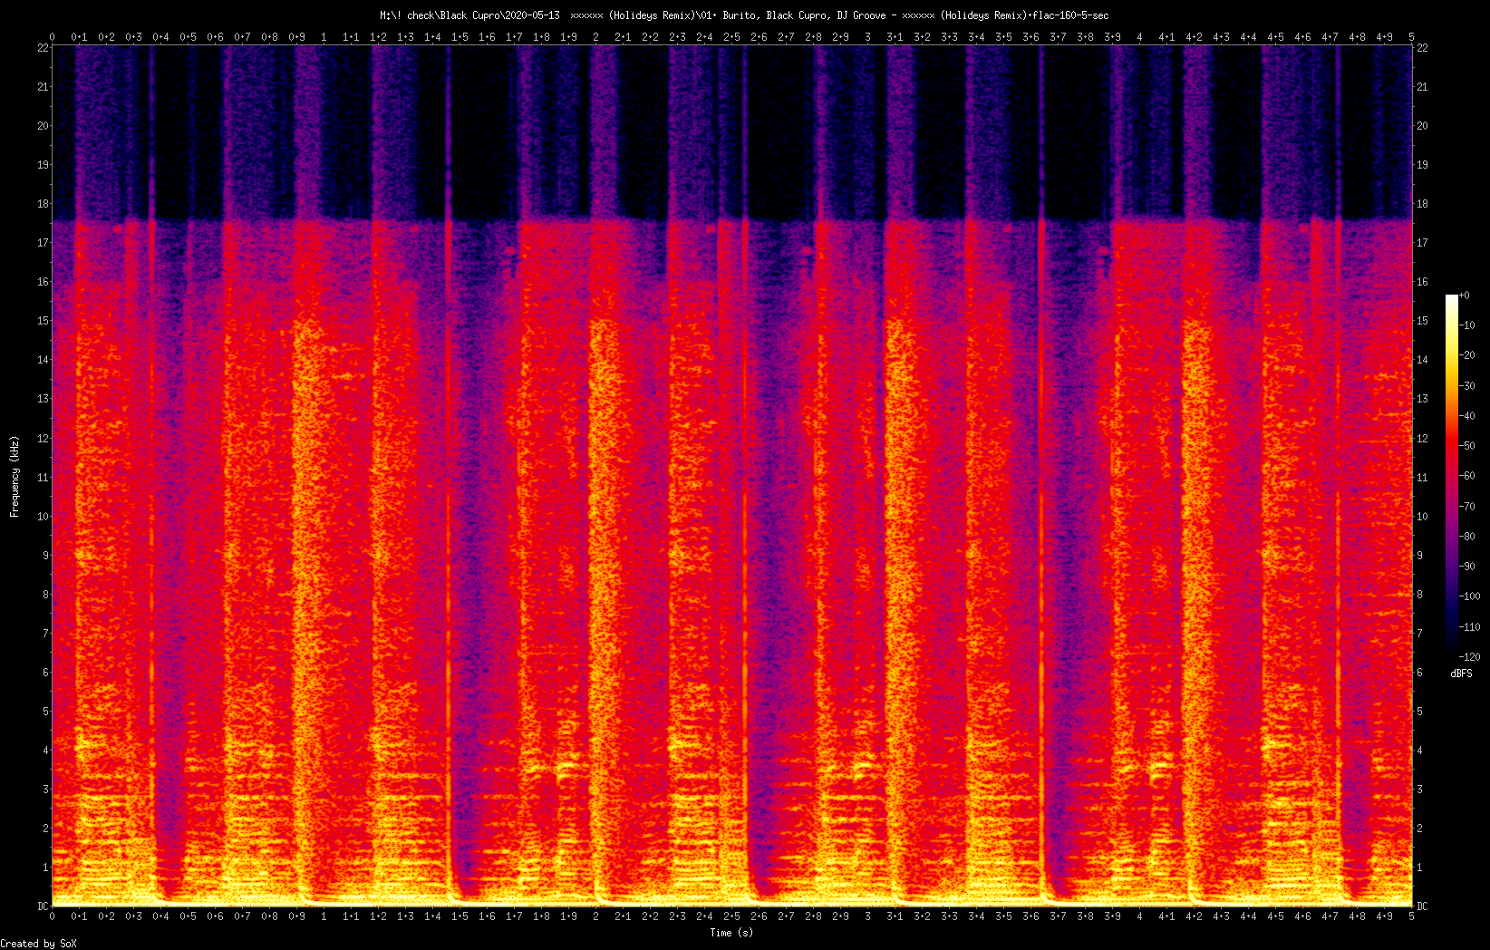Image resolution: width=1490 pixels, height=950 pixels.
Task: Click the spectrogram file path title
Action: [x=744, y=15]
